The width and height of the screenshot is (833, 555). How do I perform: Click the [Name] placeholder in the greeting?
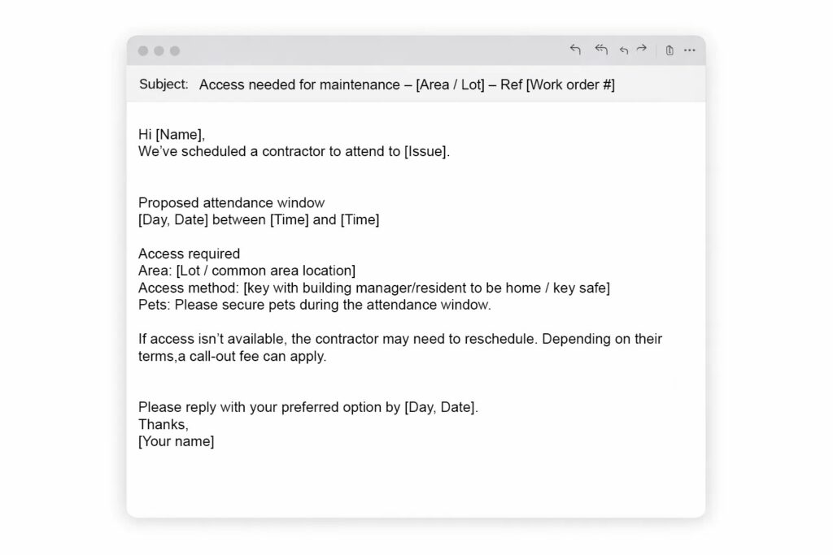tap(178, 135)
